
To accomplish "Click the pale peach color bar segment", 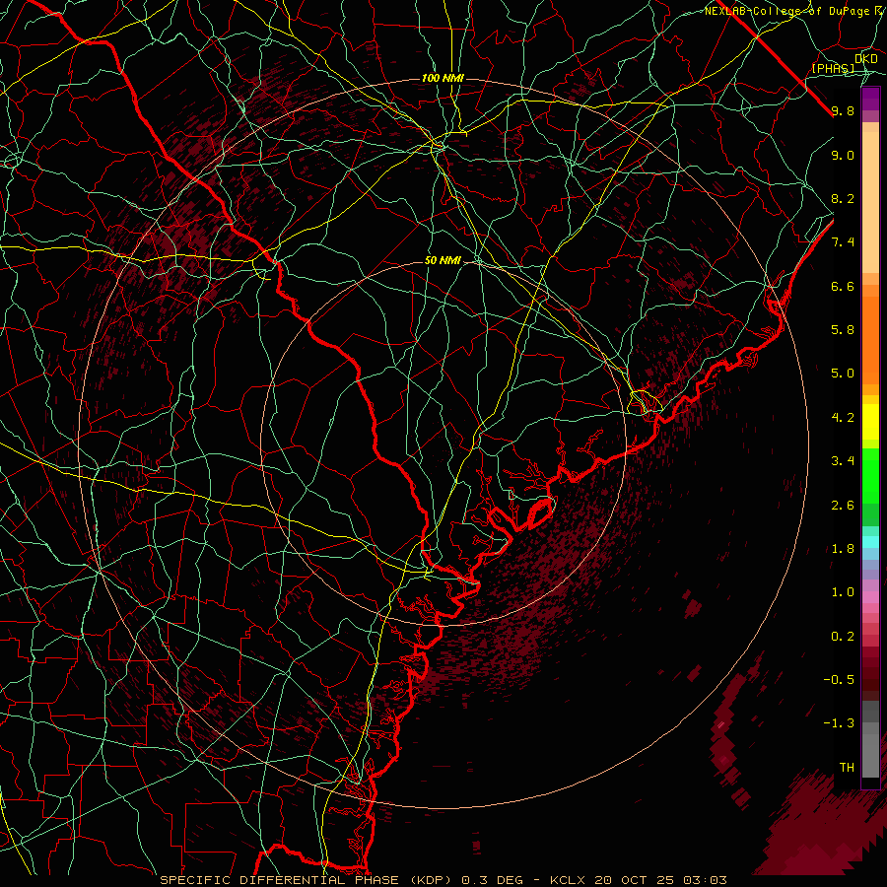I will pyautogui.click(x=870, y=201).
